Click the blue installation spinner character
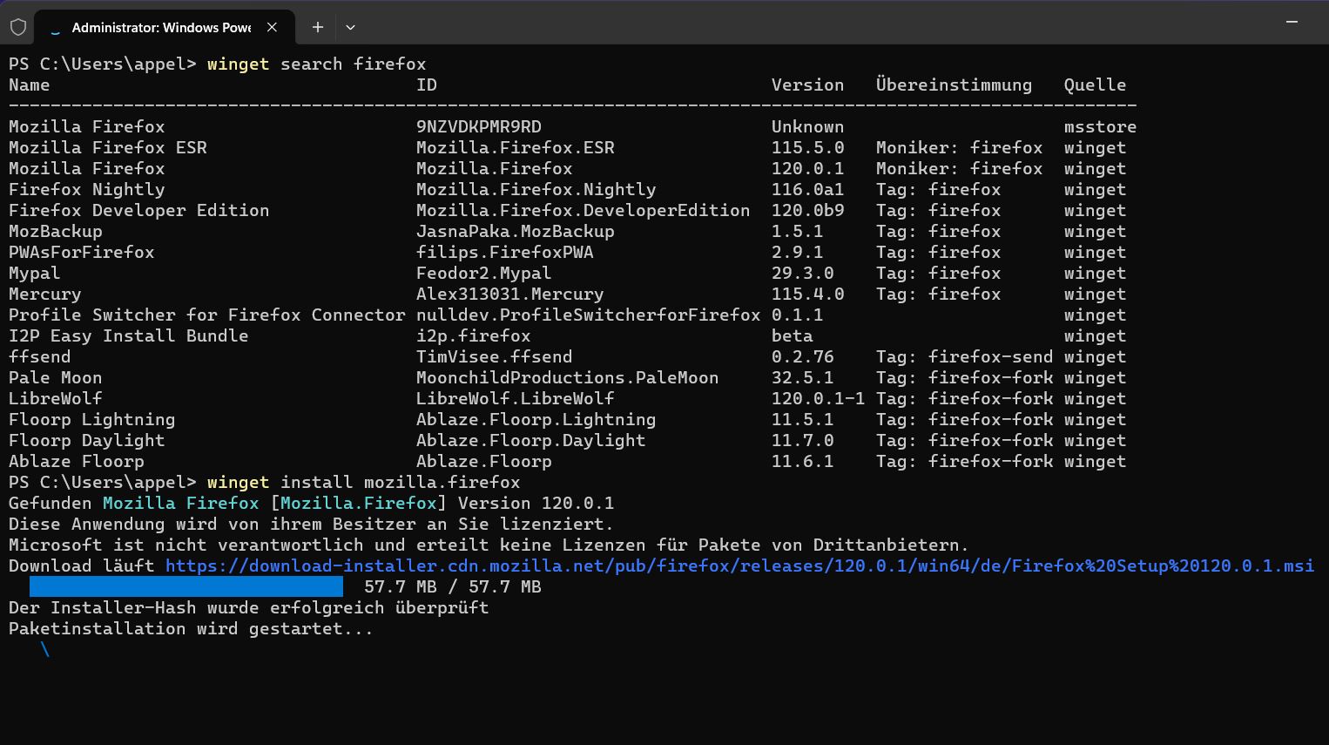Image resolution: width=1329 pixels, height=745 pixels. (45, 649)
